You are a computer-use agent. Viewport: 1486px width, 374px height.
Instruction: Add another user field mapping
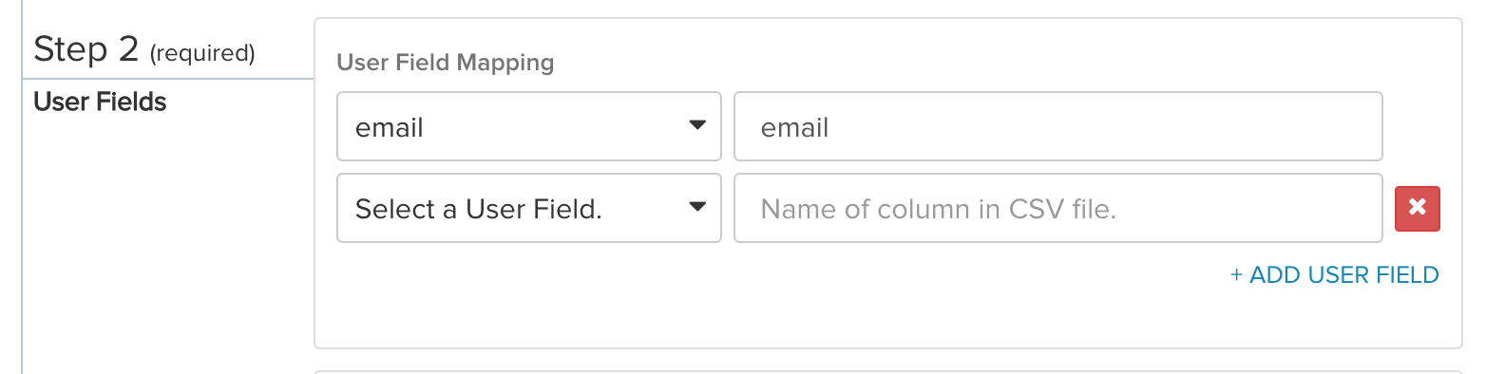point(1335,275)
